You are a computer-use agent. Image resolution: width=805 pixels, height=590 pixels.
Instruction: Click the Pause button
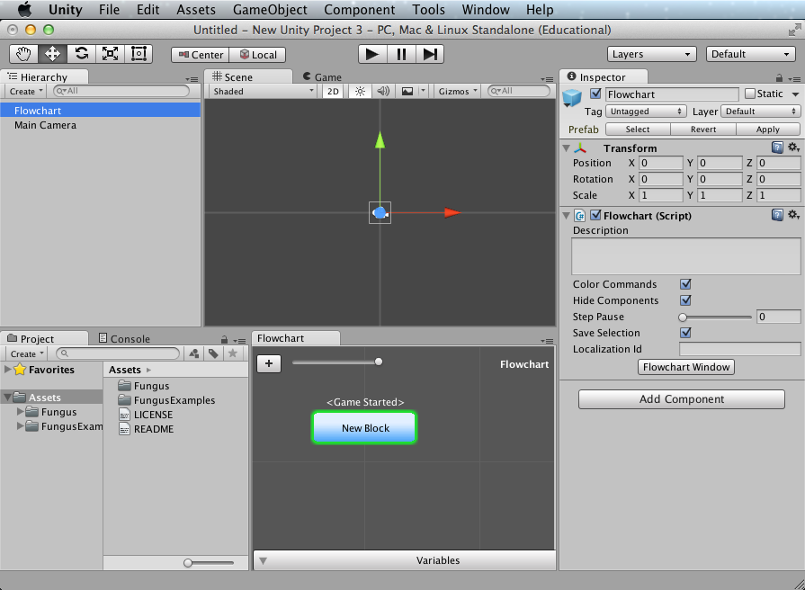click(401, 54)
